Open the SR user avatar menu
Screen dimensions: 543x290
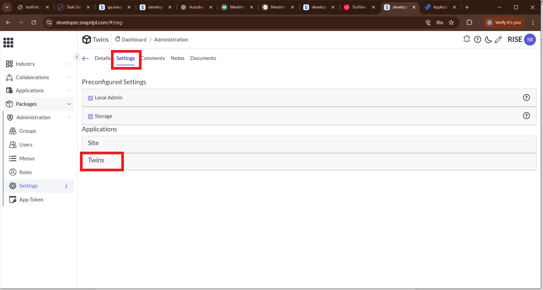(530, 40)
